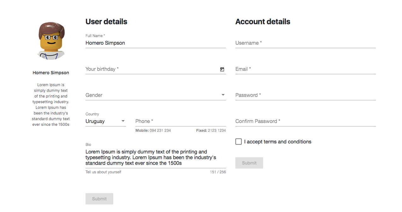Place cursor in the Bio textarea
This screenshot has width=402, height=212.
[155, 157]
